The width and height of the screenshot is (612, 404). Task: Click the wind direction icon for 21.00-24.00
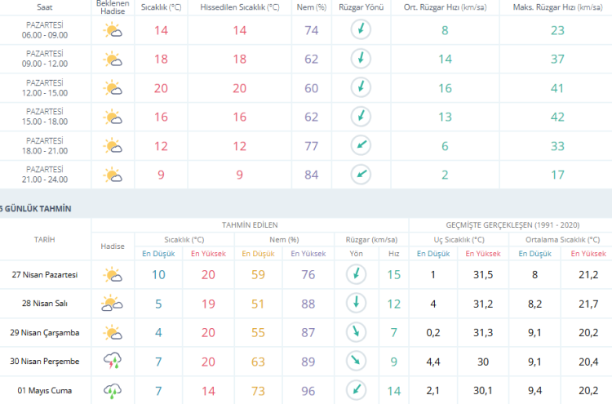[359, 174]
